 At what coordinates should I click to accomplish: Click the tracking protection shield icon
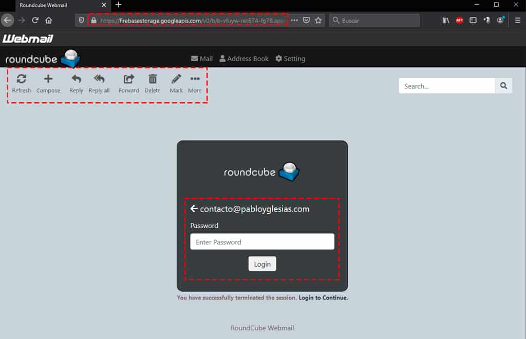point(81,21)
